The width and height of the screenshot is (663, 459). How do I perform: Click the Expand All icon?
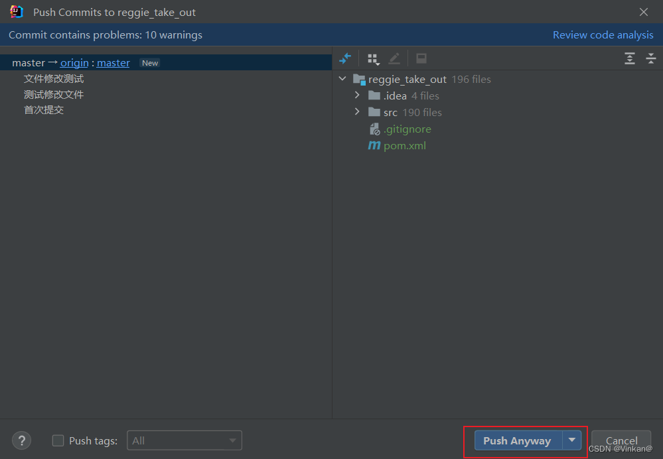[x=629, y=58]
